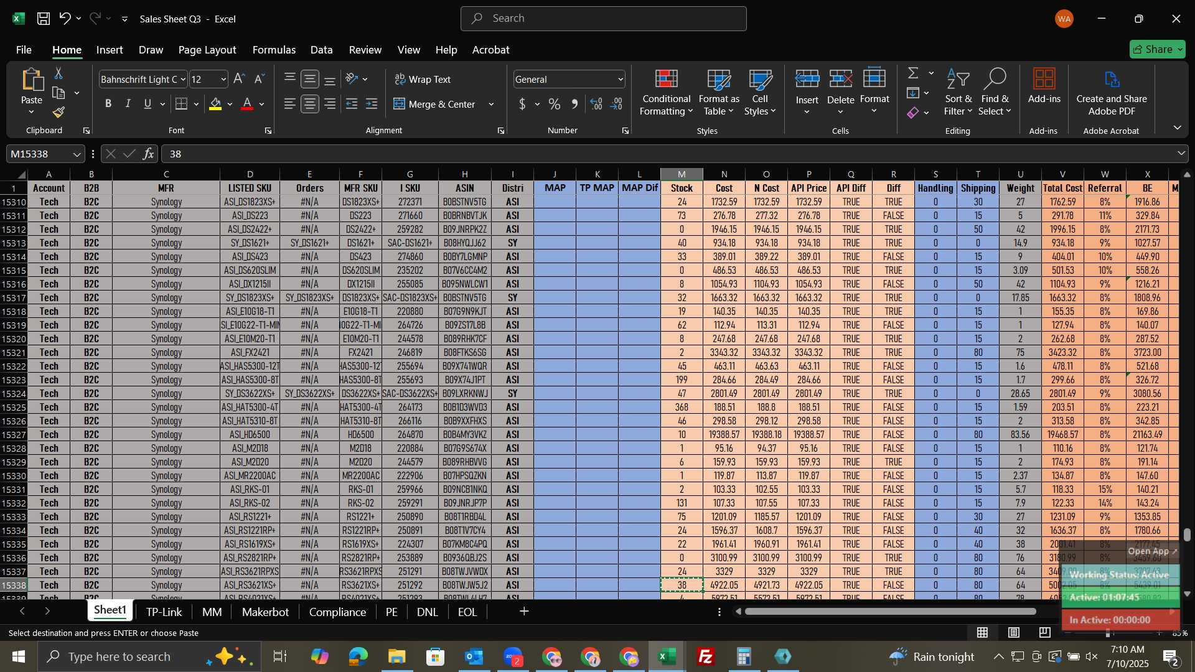The image size is (1195, 672).
Task: Open Format as Table dropdown
Action: tap(719, 92)
